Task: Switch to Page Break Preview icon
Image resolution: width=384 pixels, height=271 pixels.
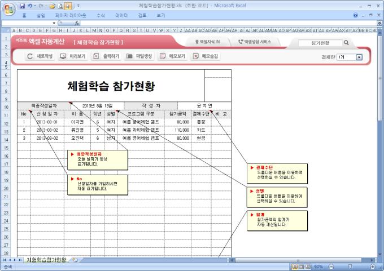Action: coord(308,266)
